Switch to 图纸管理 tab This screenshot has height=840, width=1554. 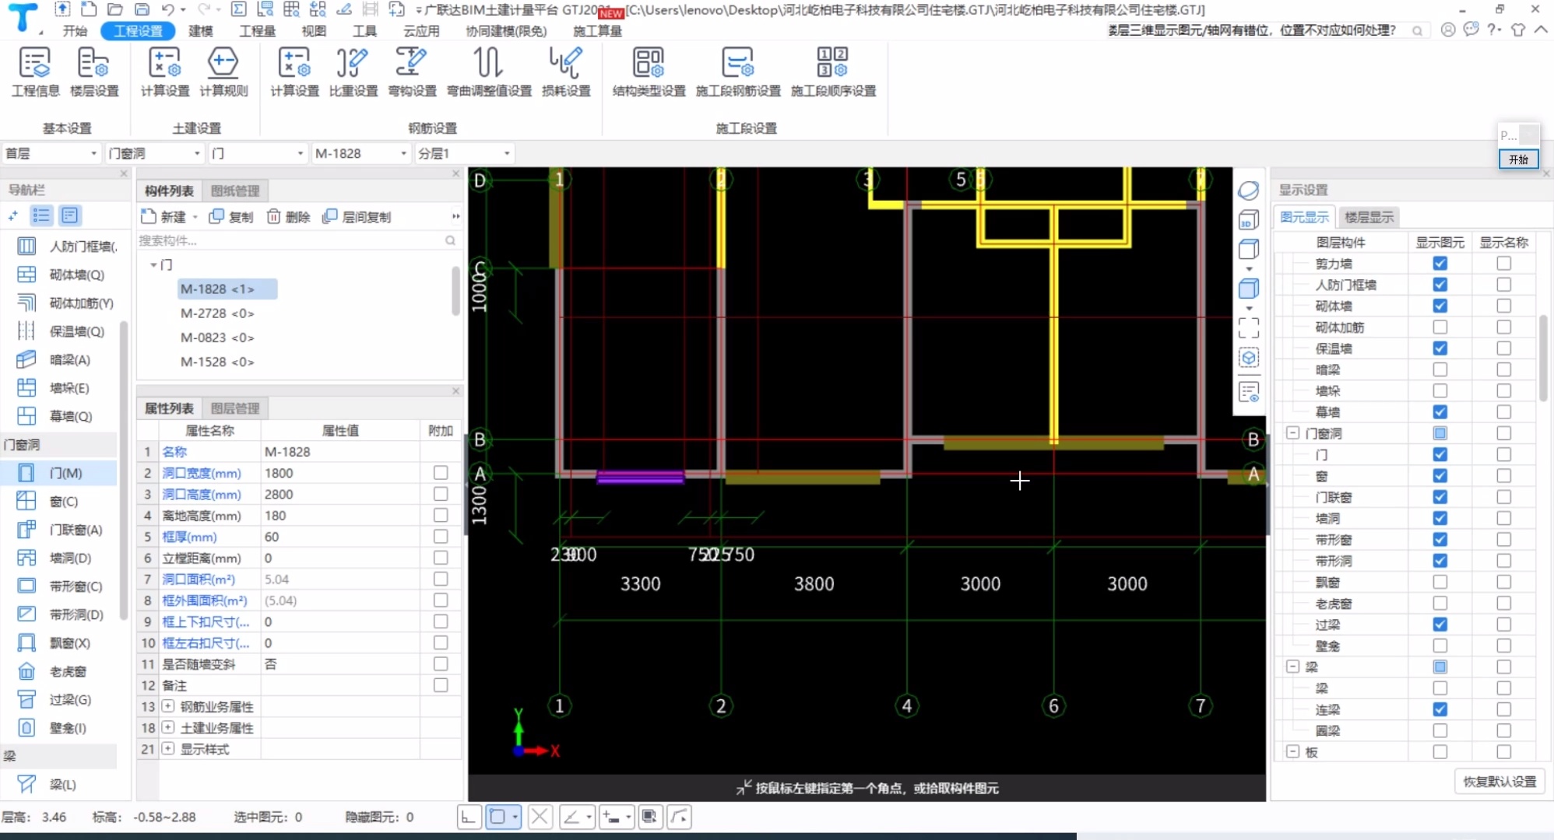(235, 191)
